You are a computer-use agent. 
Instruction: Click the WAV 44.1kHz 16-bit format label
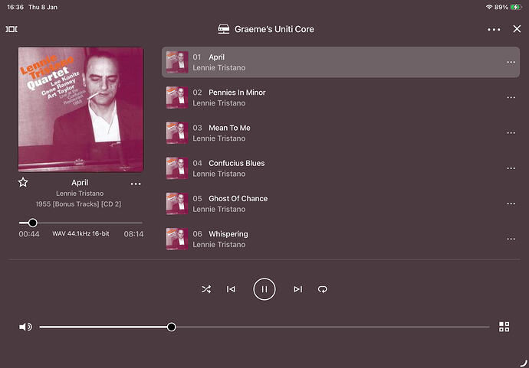coord(80,233)
